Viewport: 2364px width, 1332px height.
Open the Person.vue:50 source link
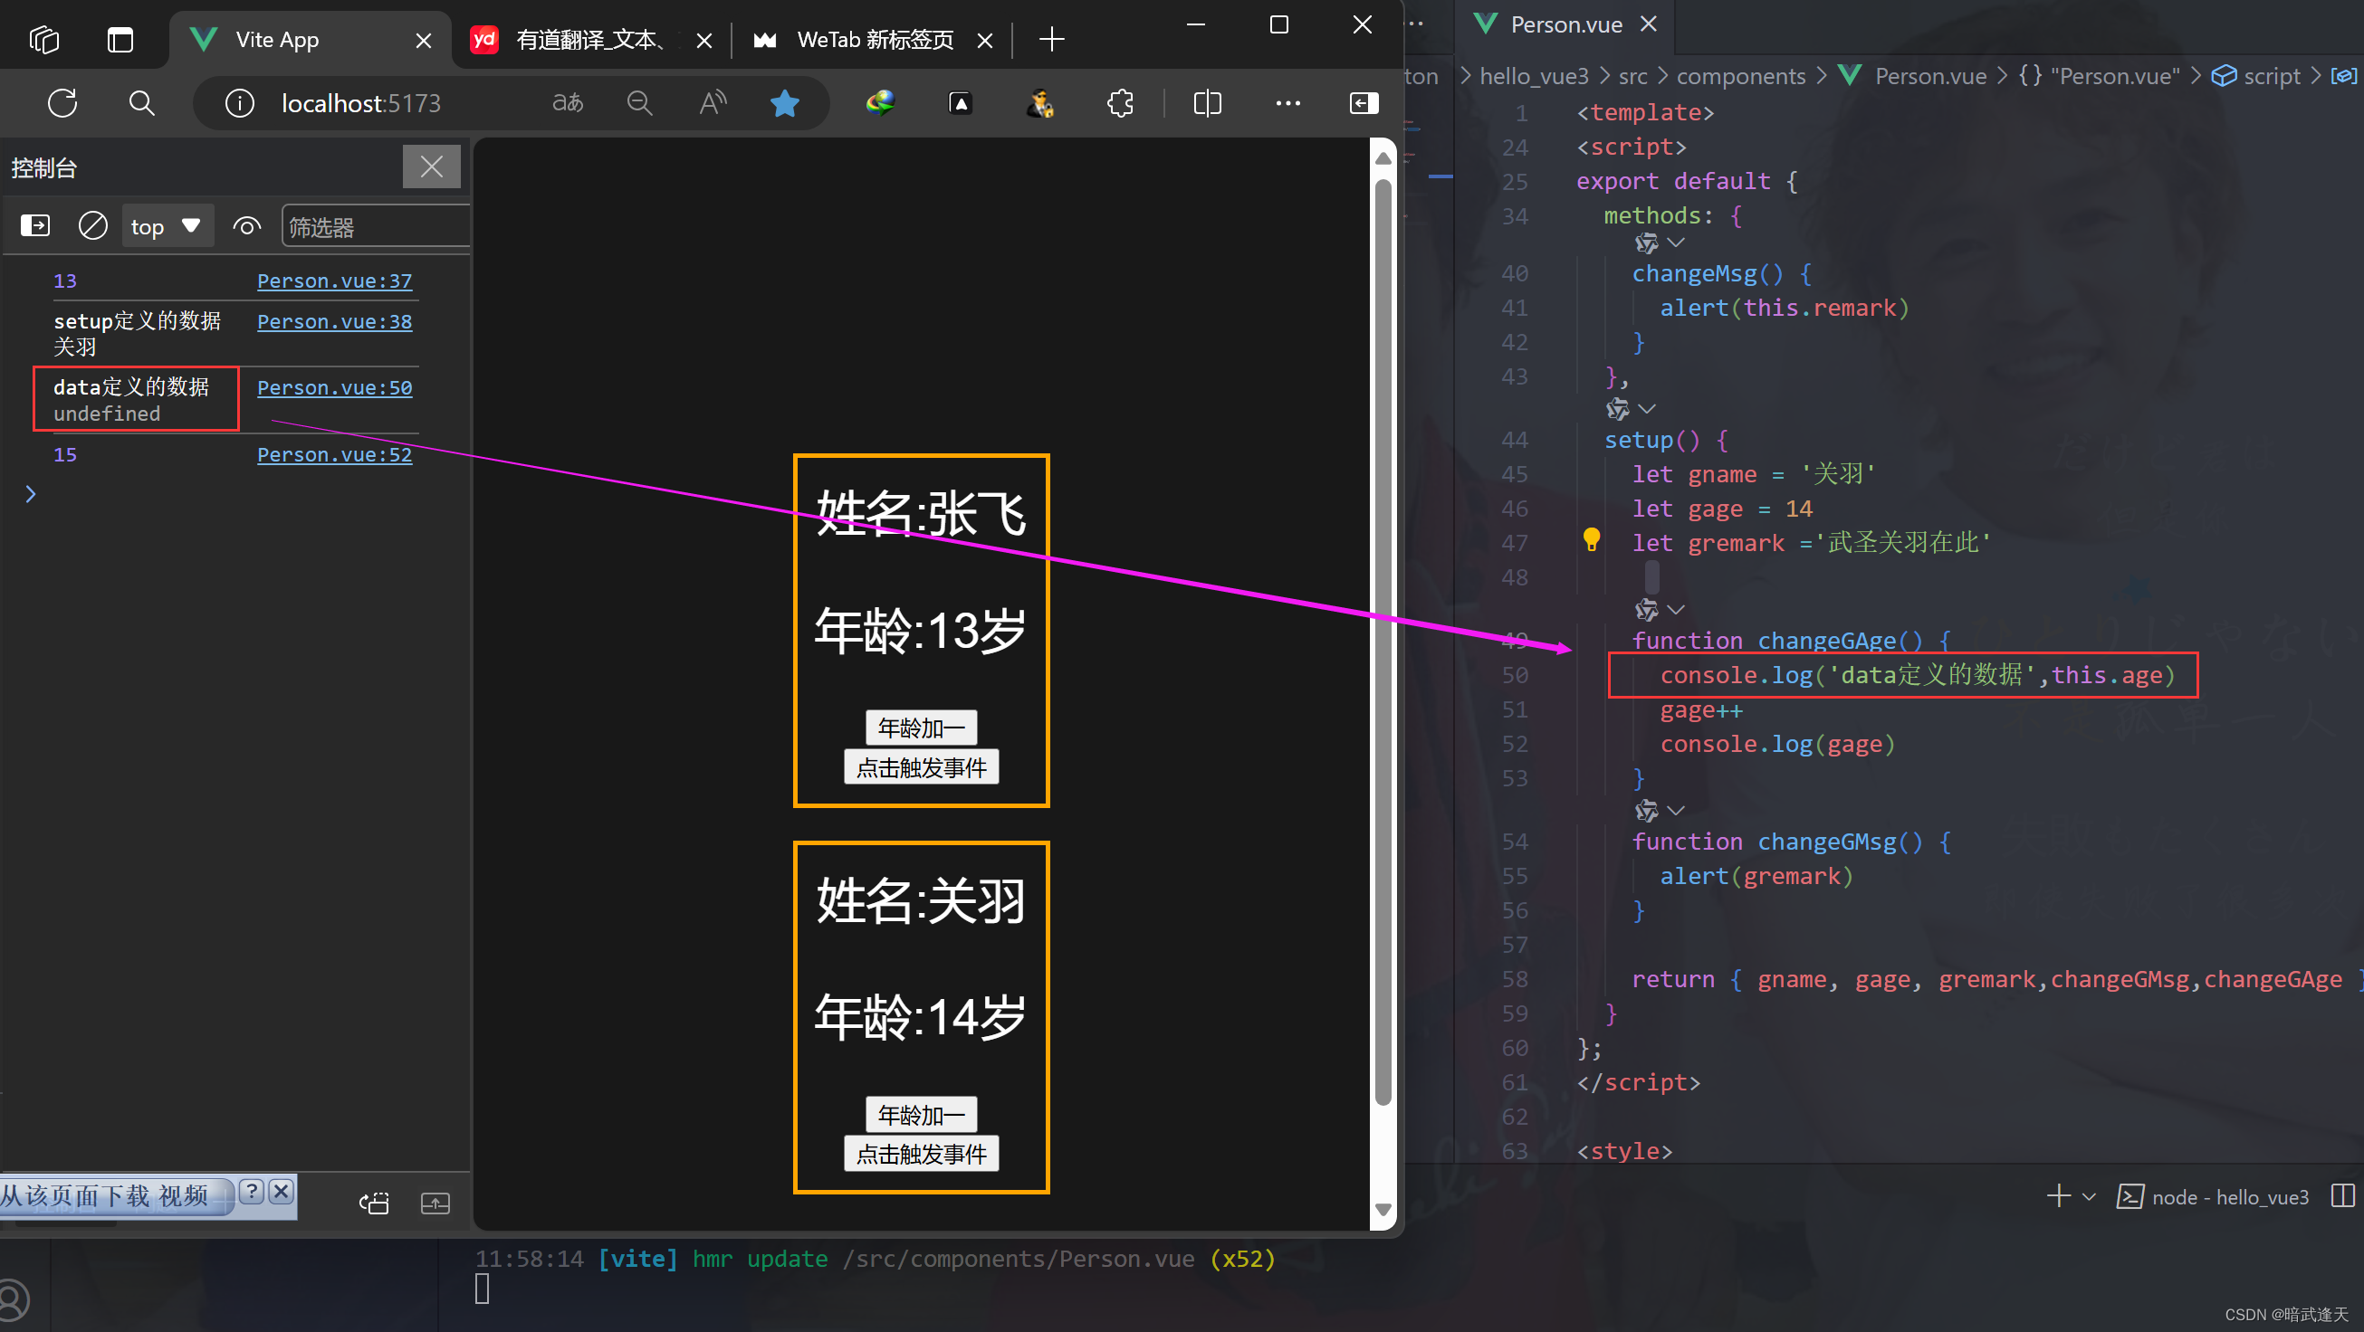click(x=334, y=387)
